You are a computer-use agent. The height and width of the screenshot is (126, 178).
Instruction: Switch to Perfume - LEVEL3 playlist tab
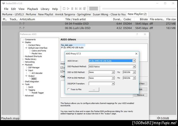tap(13, 15)
